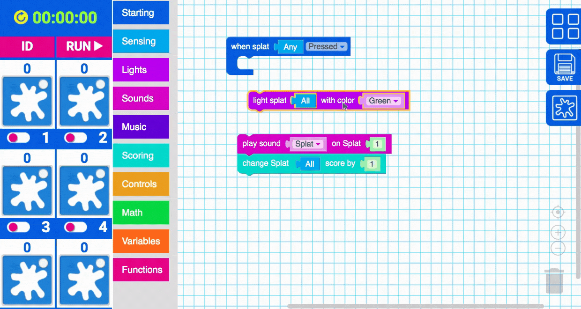Zoom in with the plus icon
Image resolution: width=581 pixels, height=309 pixels.
(558, 232)
